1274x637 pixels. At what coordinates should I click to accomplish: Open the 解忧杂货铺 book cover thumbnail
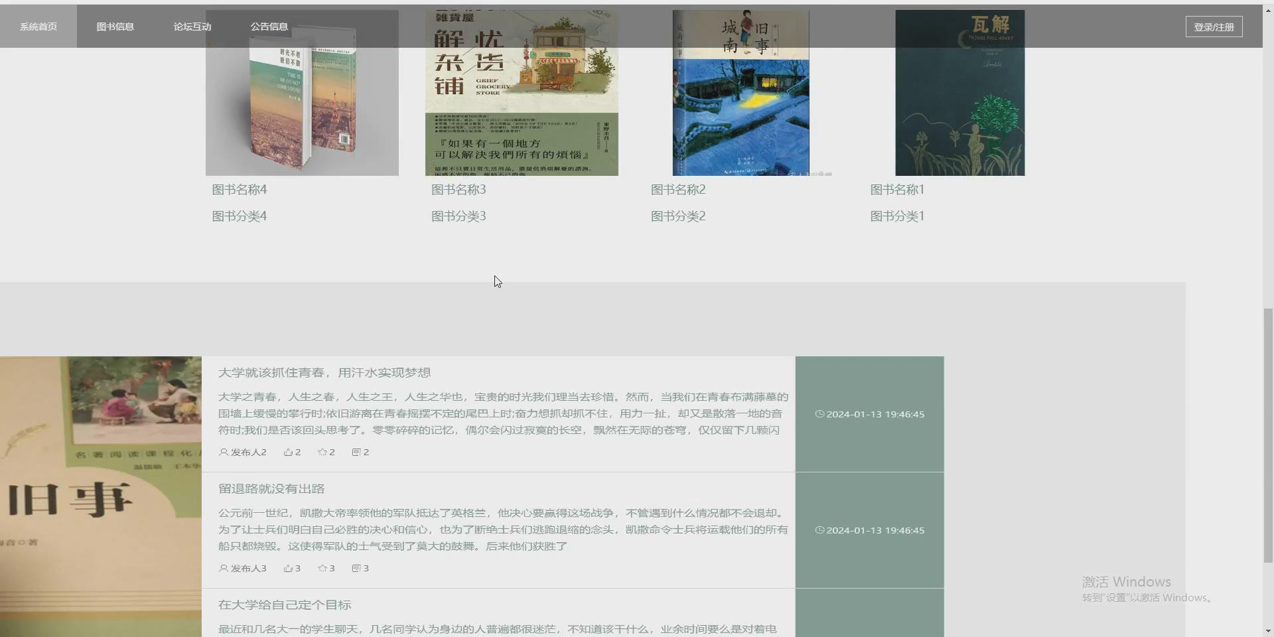[x=522, y=92]
